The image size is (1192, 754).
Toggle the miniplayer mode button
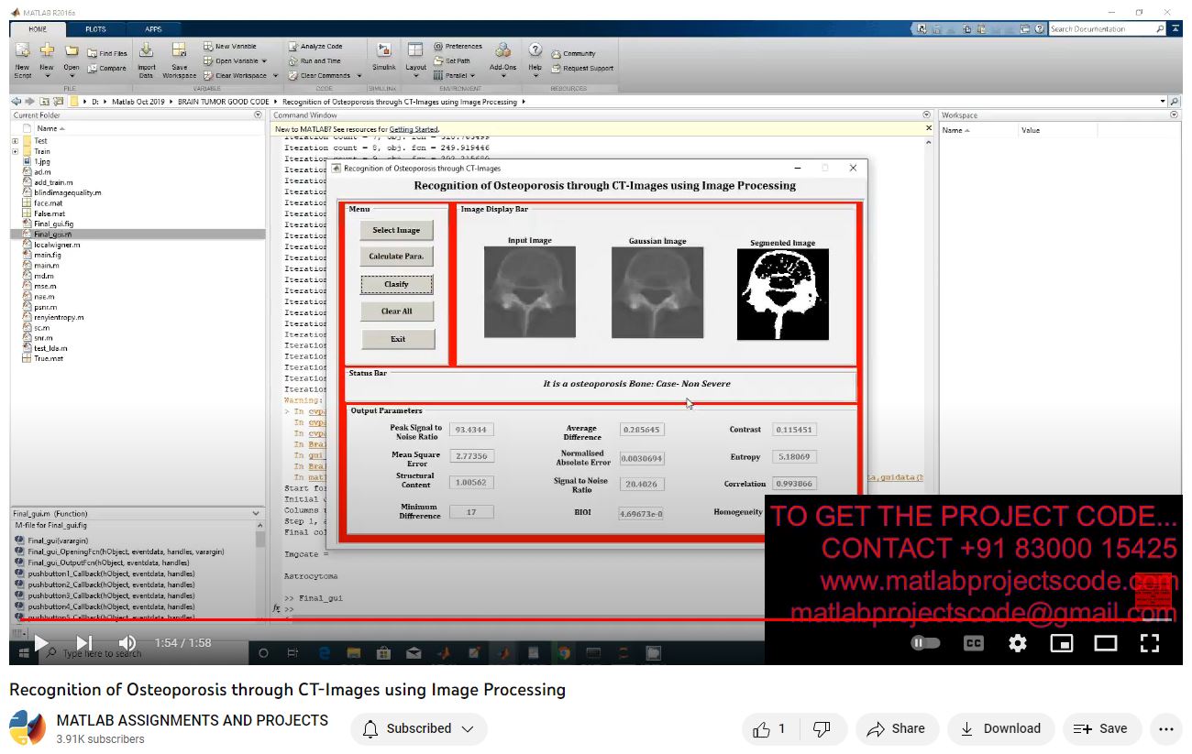(x=1062, y=643)
